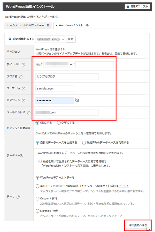Screen dimensions: 155x232
Task: Choose the Cocoon theme radio button
Action: click(x=38, y=198)
